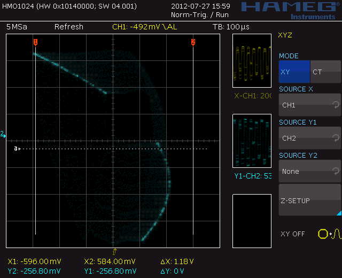This screenshot has width=342, height=278.
Task: Click the XYZ menu title
Action: [285, 36]
